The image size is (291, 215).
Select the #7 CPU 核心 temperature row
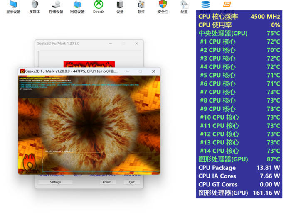(x=239, y=92)
